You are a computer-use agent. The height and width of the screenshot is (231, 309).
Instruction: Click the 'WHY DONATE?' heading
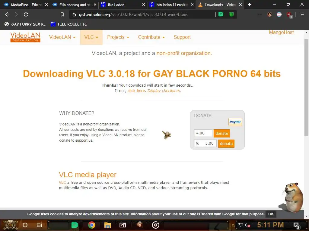77,113
